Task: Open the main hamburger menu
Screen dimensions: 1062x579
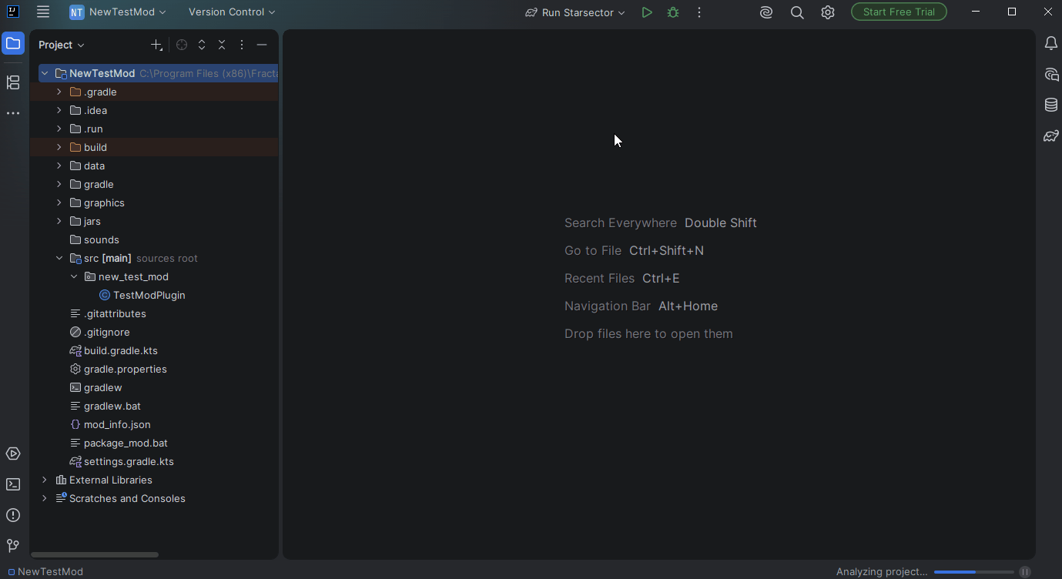Action: click(x=43, y=12)
